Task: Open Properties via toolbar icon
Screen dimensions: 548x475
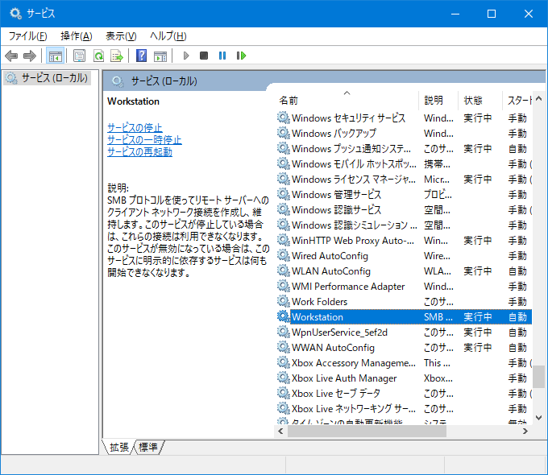Action: click(x=79, y=56)
